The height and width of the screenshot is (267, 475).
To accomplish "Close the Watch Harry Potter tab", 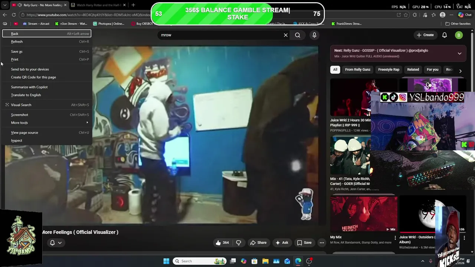I will pyautogui.click(x=124, y=5).
